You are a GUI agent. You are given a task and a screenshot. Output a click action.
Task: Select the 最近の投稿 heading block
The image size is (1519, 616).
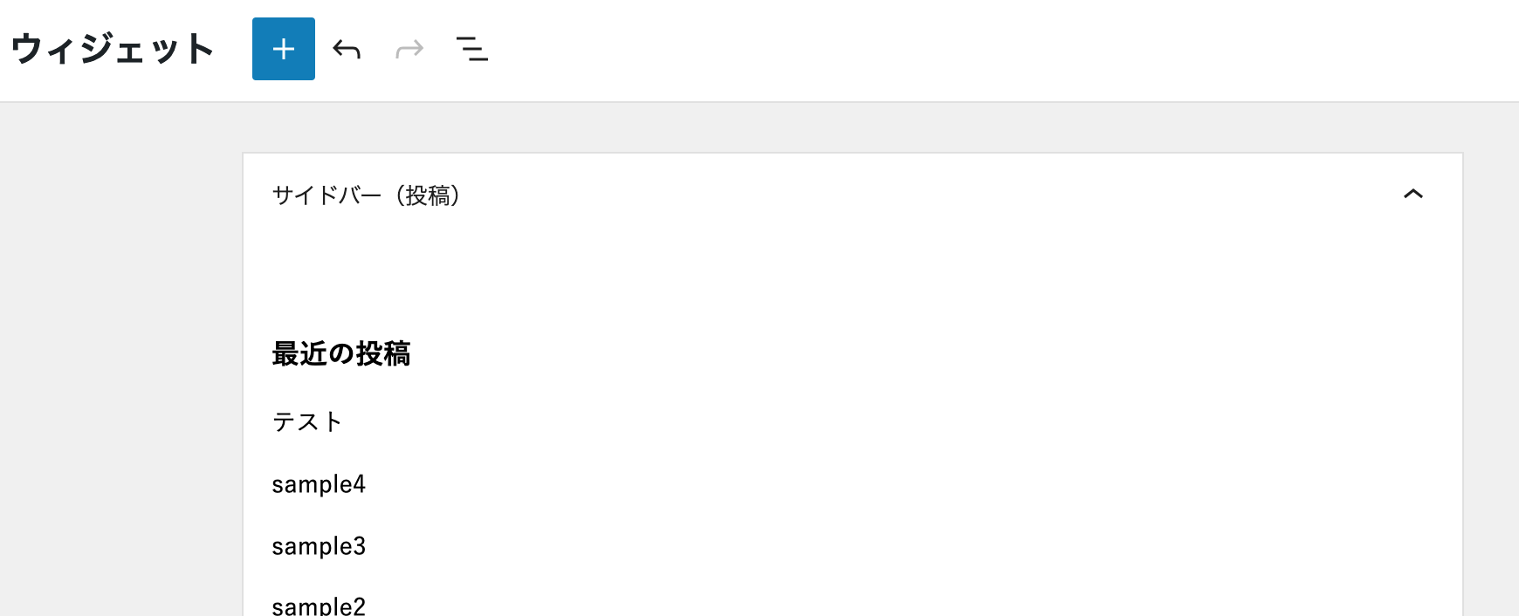pyautogui.click(x=341, y=354)
